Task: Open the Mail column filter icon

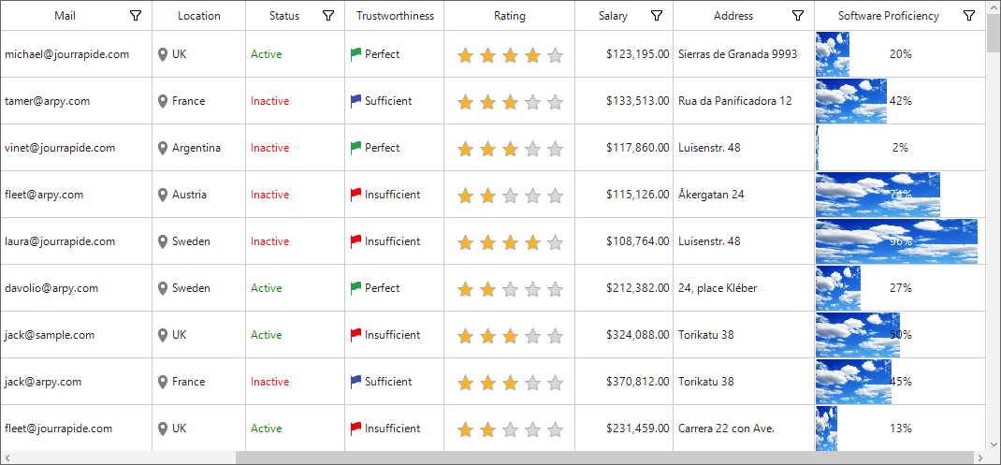Action: [136, 16]
